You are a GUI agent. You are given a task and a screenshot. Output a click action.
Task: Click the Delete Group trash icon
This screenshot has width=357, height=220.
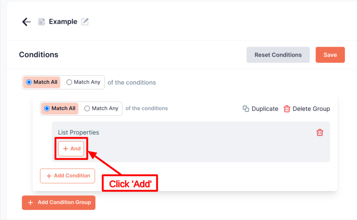pyautogui.click(x=287, y=109)
